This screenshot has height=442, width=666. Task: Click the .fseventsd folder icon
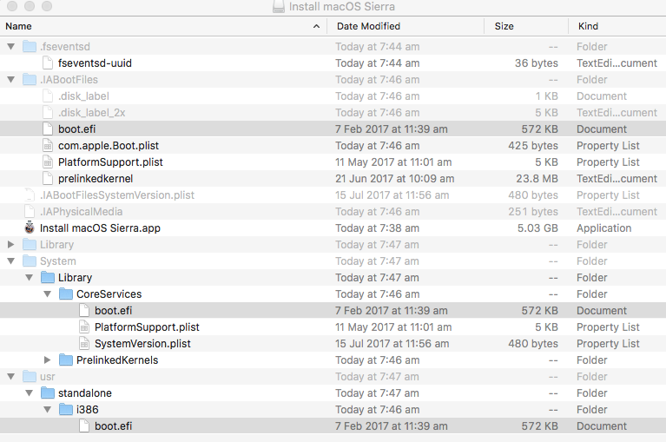pyautogui.click(x=30, y=46)
